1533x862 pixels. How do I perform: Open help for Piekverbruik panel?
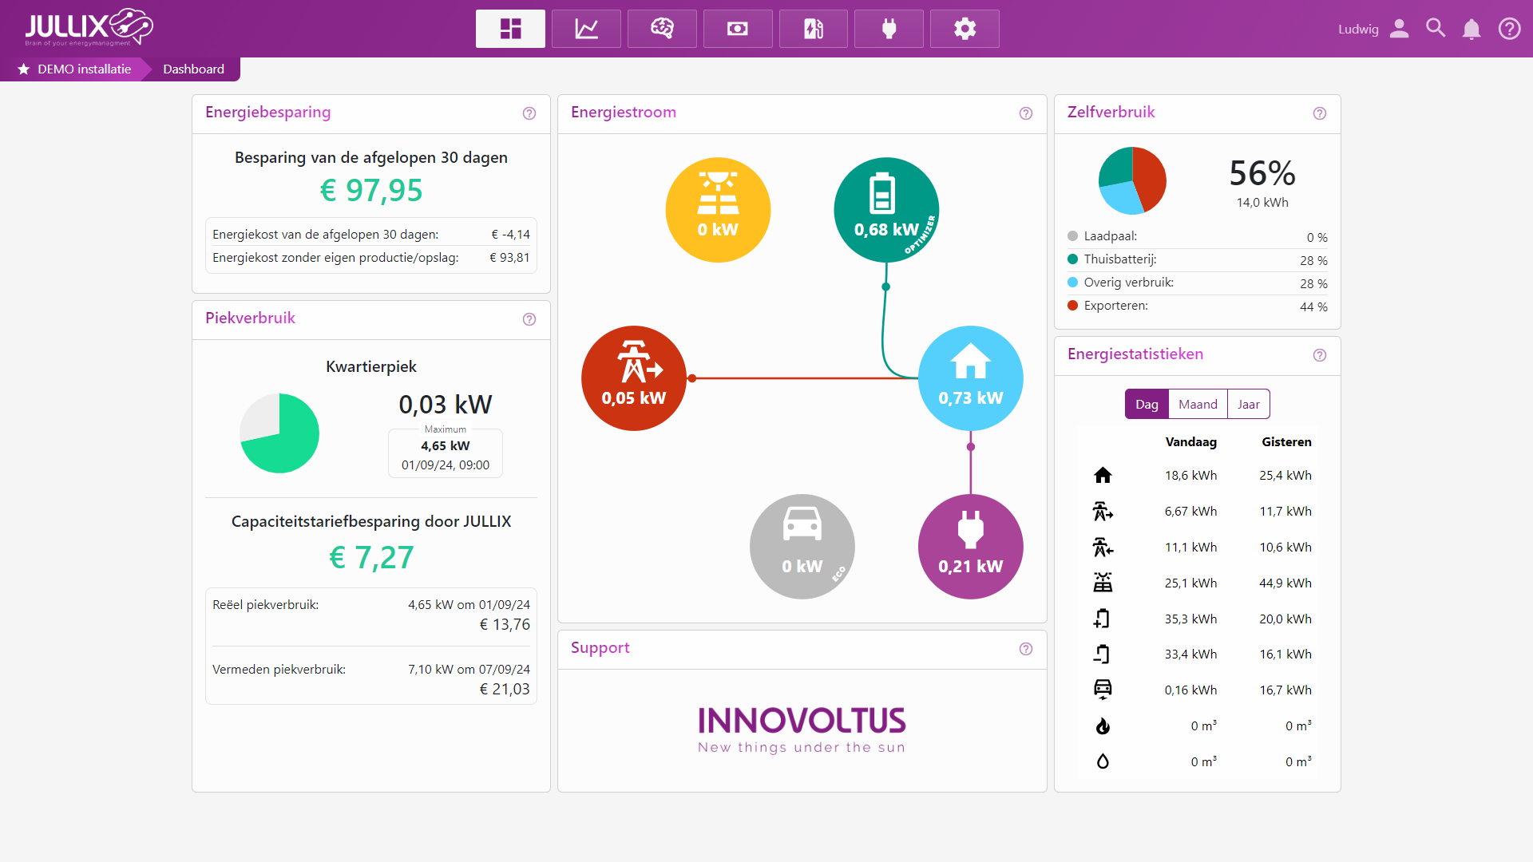click(529, 319)
